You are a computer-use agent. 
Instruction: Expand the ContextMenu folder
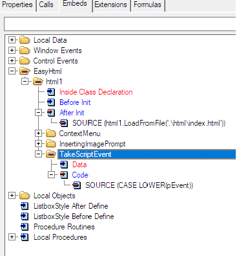coord(38,134)
